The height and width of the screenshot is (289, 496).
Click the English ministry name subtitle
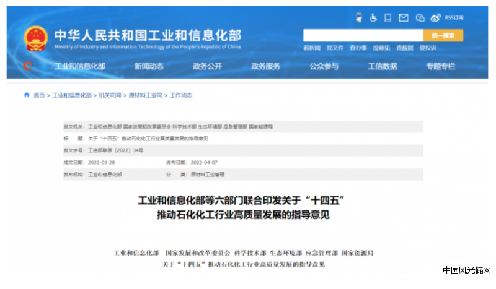pyautogui.click(x=148, y=47)
